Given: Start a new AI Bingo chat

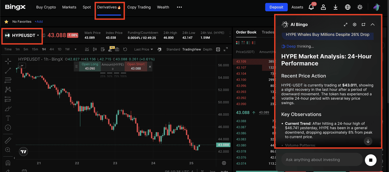Looking at the screenshot, I should click(363, 25).
